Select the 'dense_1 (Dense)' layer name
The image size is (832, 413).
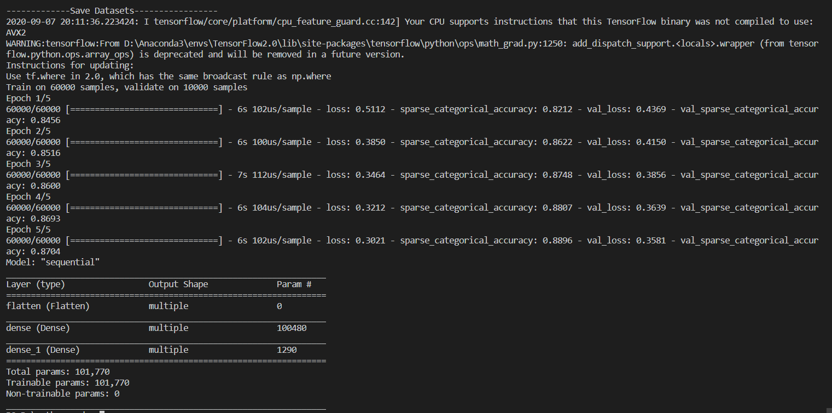(43, 350)
